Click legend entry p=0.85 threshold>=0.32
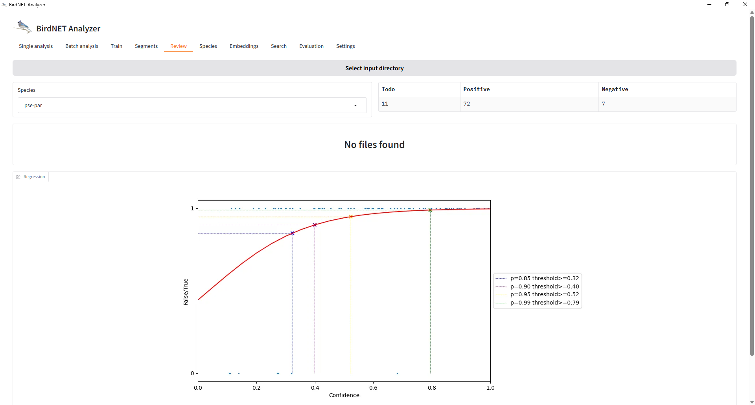The height and width of the screenshot is (405, 755). (x=538, y=278)
